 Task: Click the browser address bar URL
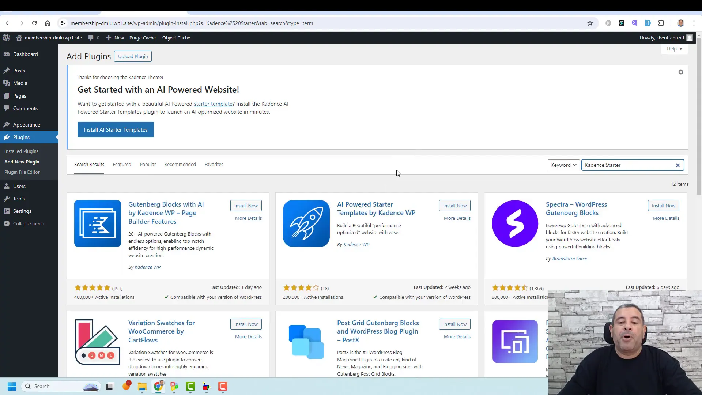192,23
